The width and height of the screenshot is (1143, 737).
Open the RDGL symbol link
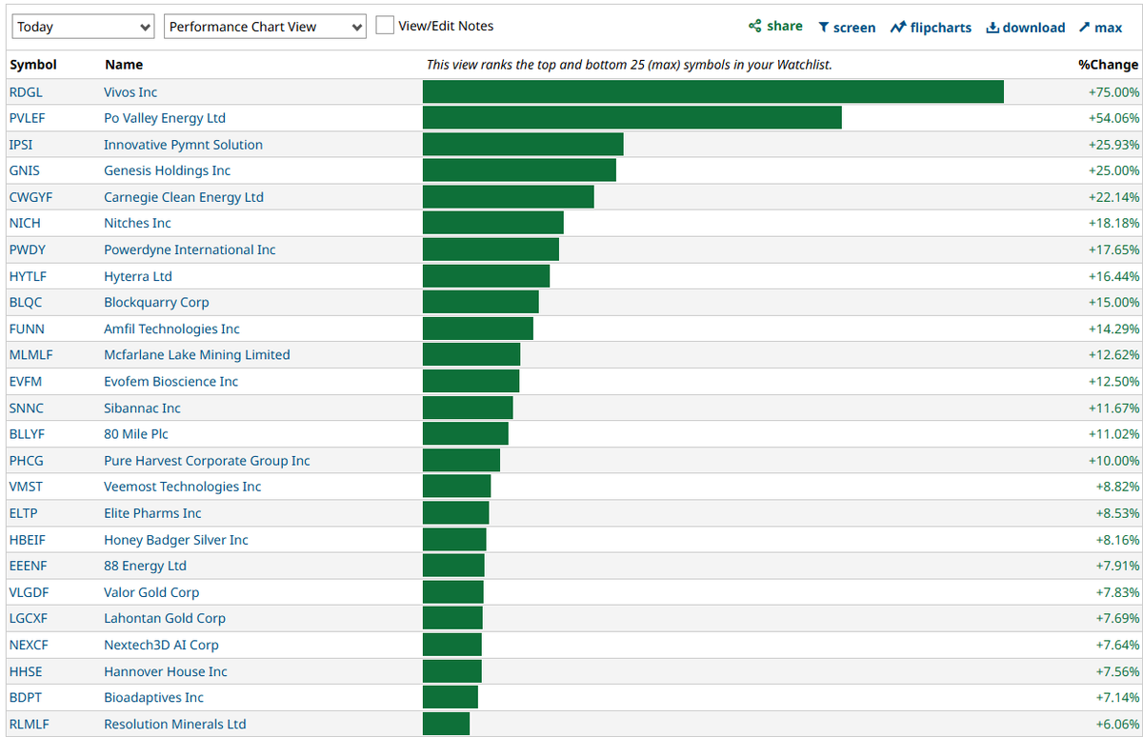pyautogui.click(x=26, y=92)
